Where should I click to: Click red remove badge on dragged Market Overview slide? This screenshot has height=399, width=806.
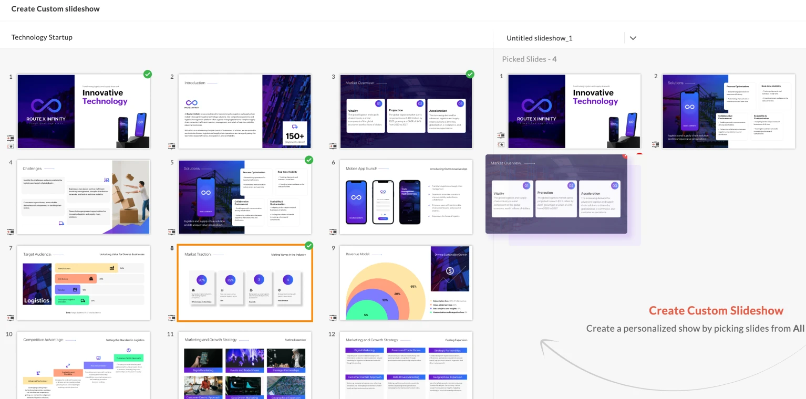(625, 156)
